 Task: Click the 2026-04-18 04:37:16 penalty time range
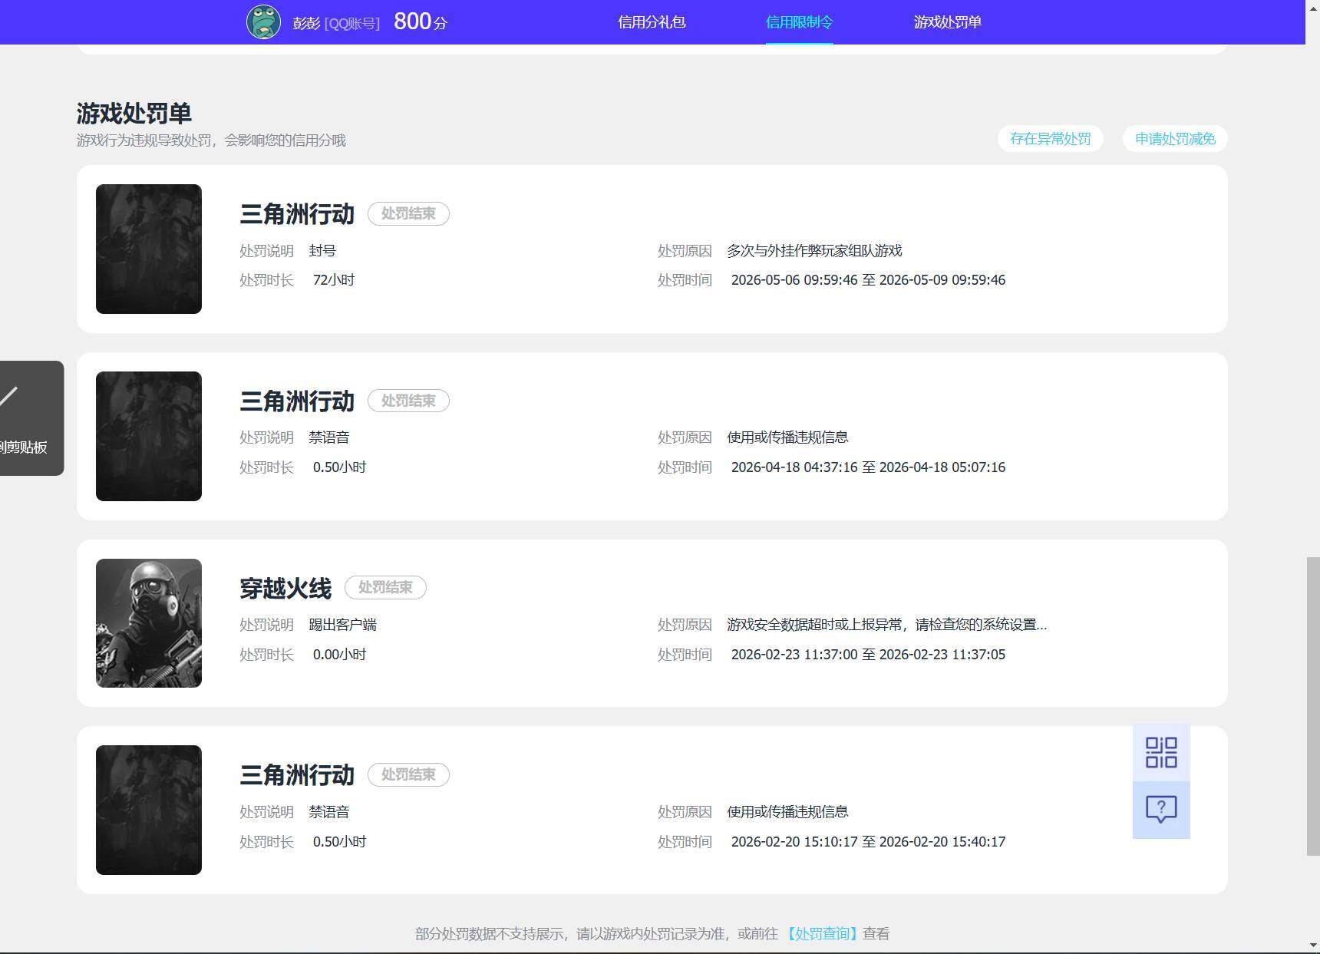868,467
